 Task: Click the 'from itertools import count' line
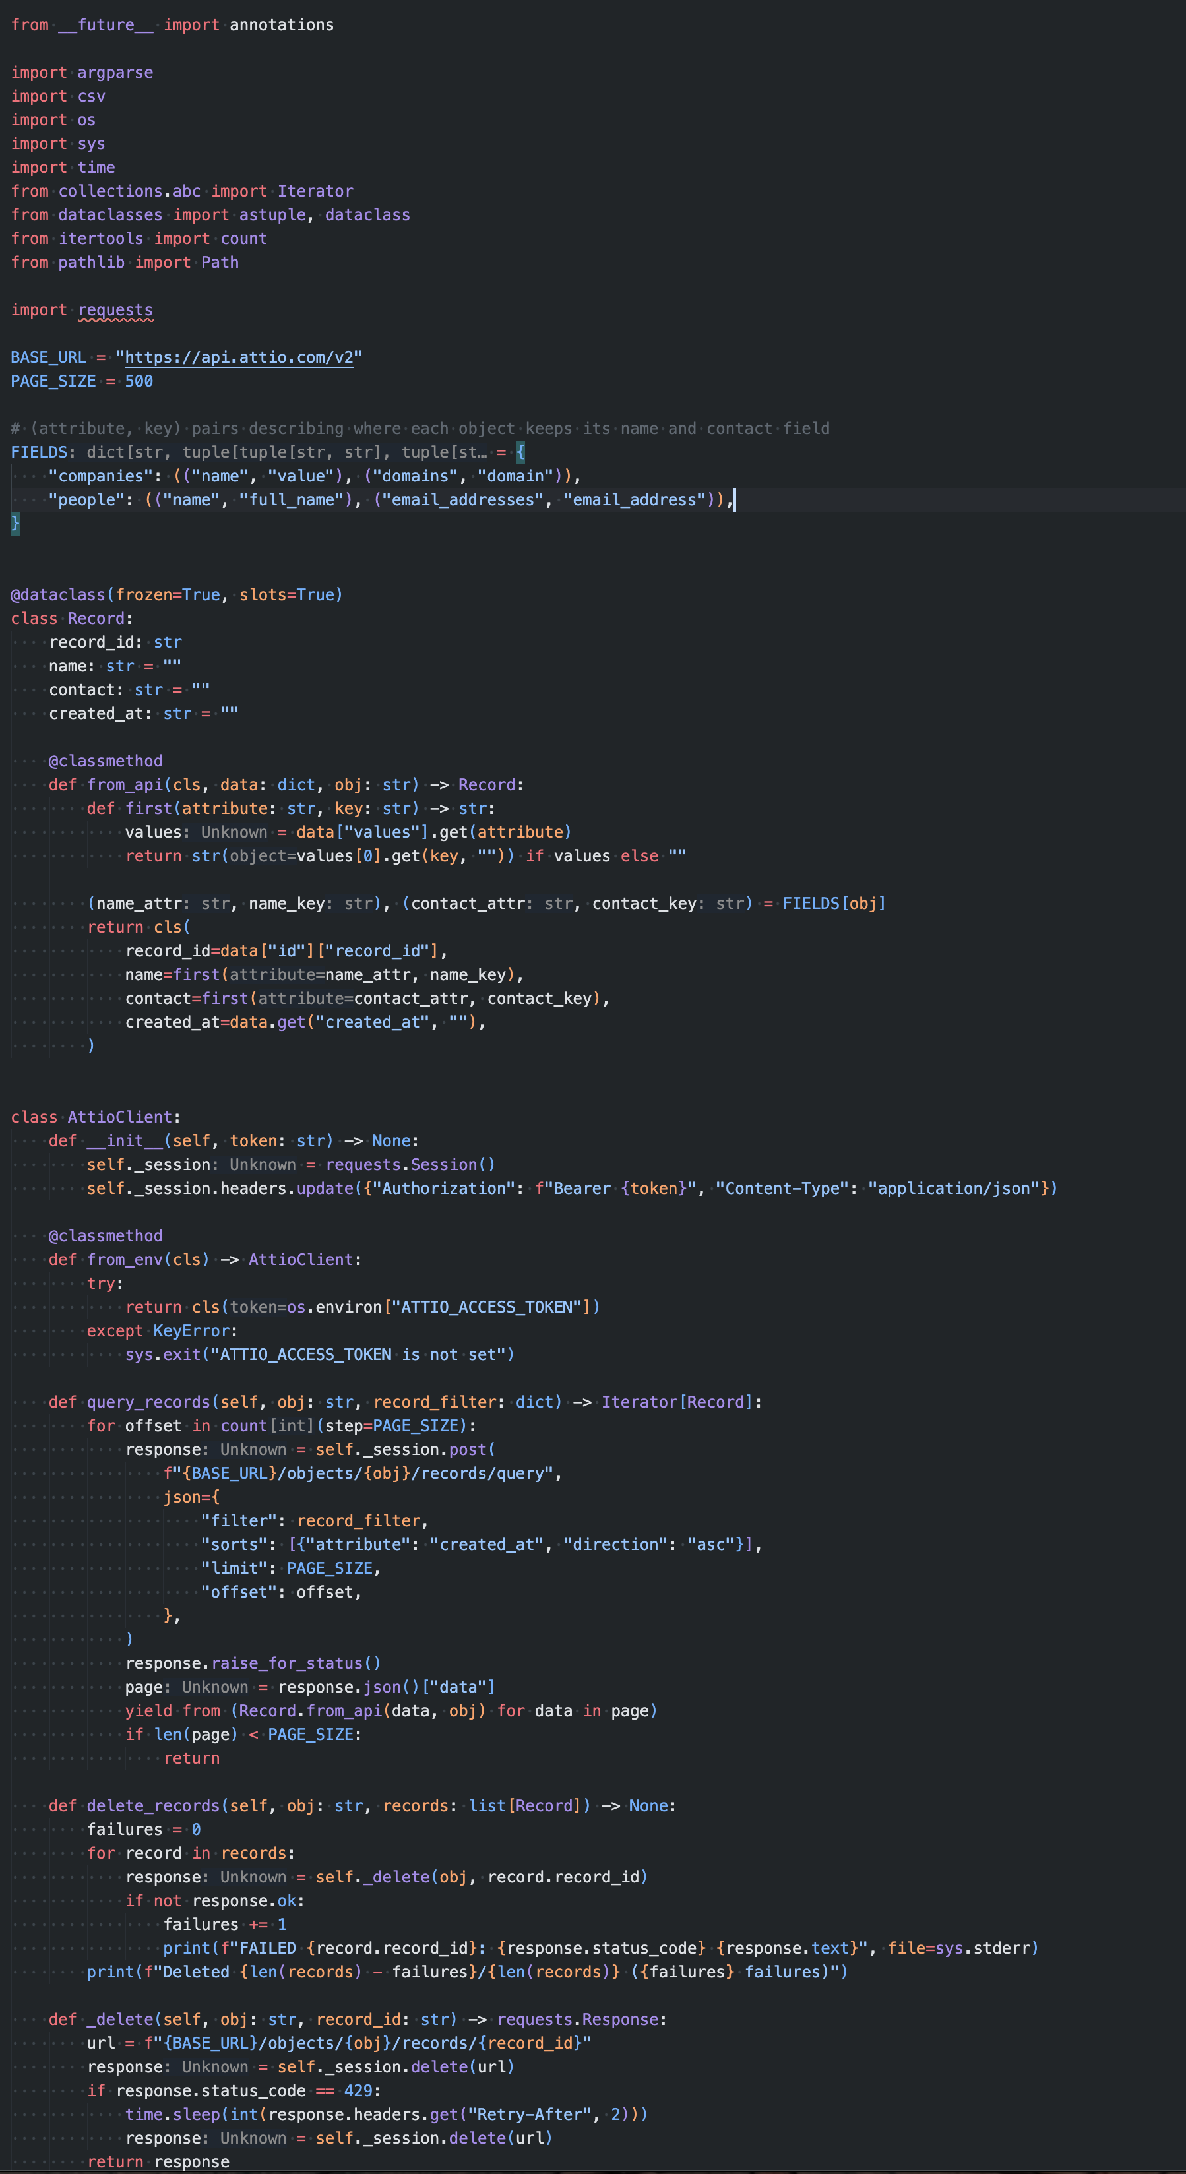pos(139,238)
